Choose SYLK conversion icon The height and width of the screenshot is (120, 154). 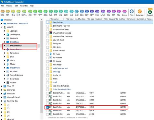97,13
